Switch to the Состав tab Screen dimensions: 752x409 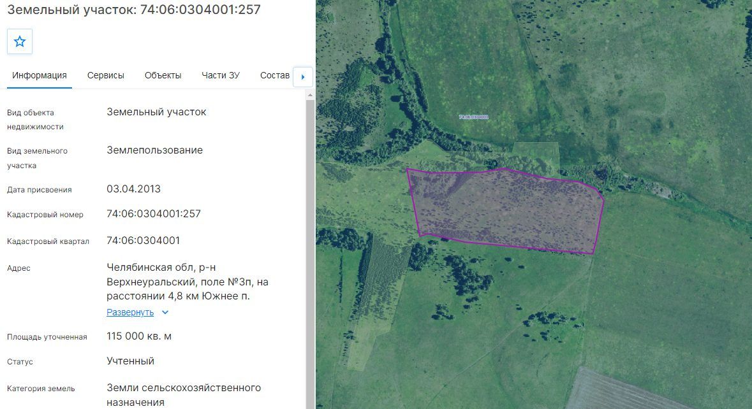pyautogui.click(x=275, y=76)
